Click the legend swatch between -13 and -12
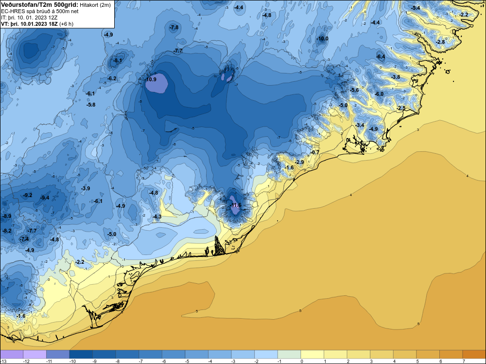The height and width of the screenshot is (364, 486). (x=12, y=354)
